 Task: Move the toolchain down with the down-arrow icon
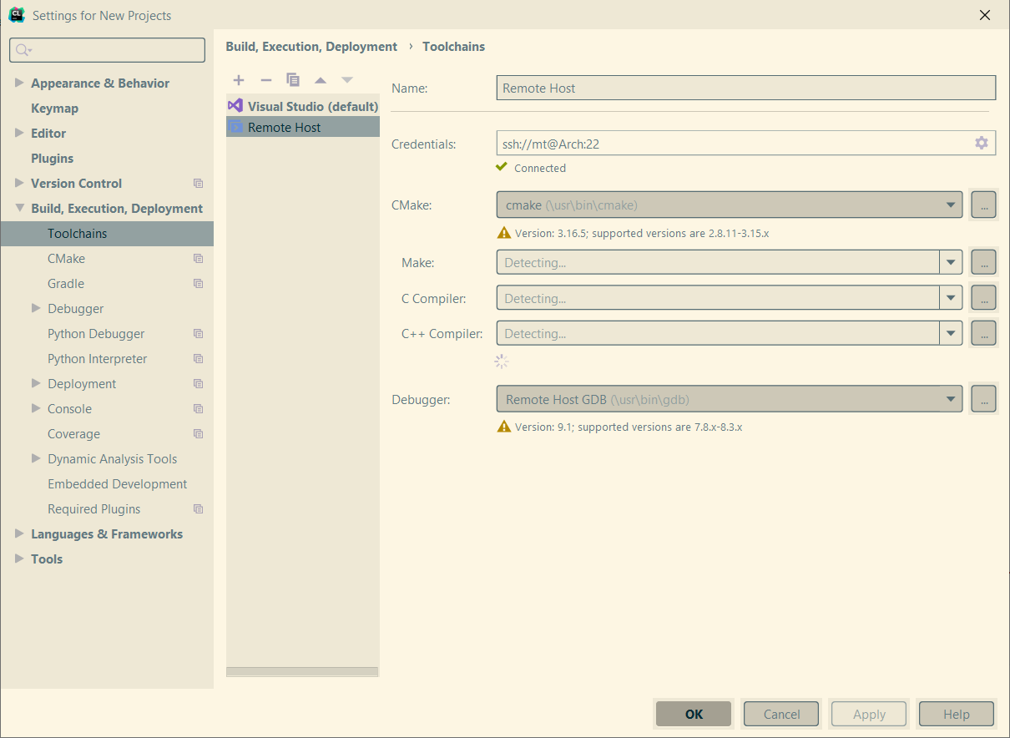[x=347, y=79]
